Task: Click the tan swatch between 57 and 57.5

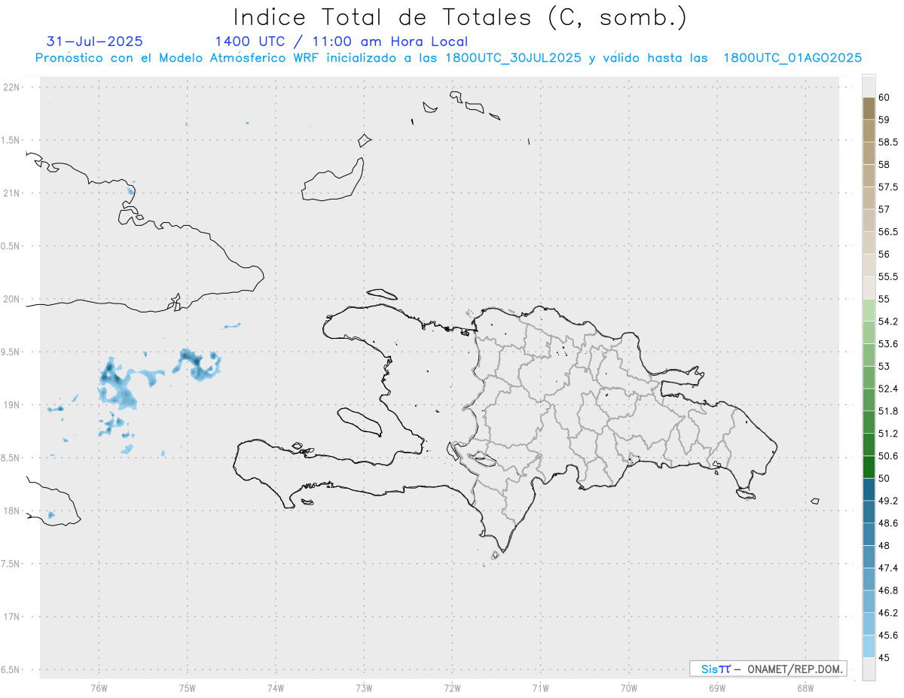Action: (869, 198)
